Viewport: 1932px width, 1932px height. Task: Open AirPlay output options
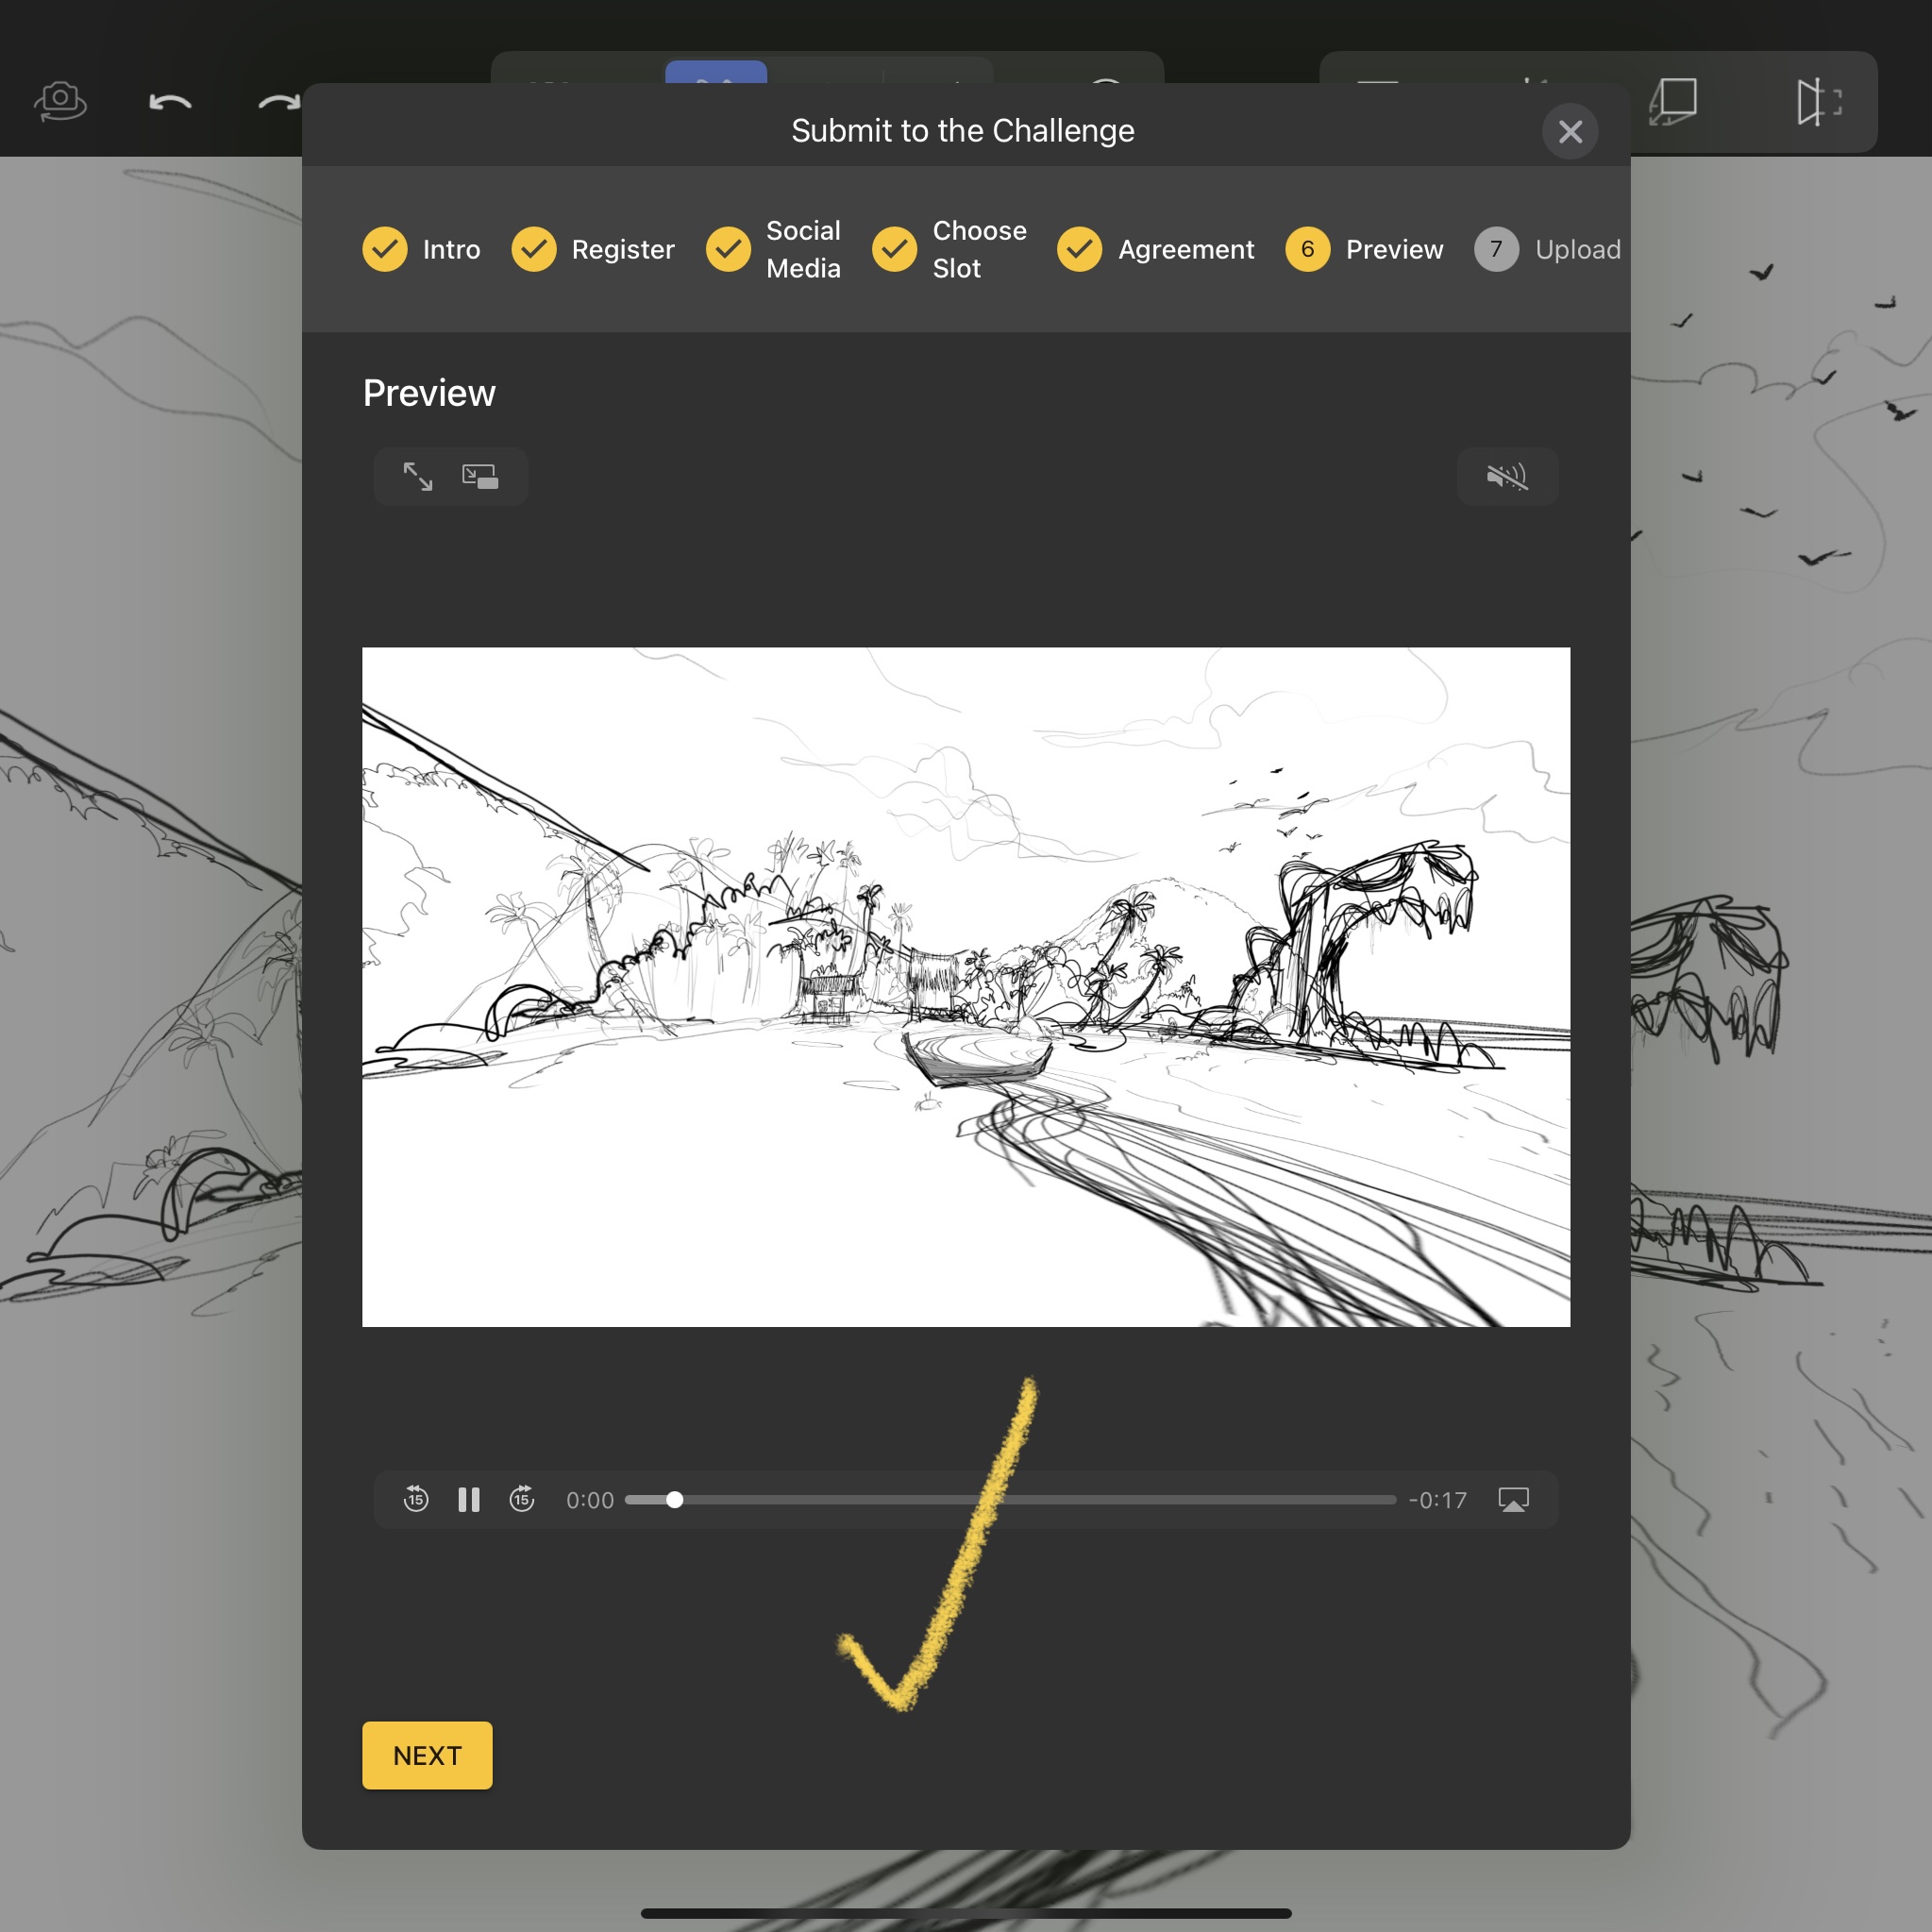1513,1499
